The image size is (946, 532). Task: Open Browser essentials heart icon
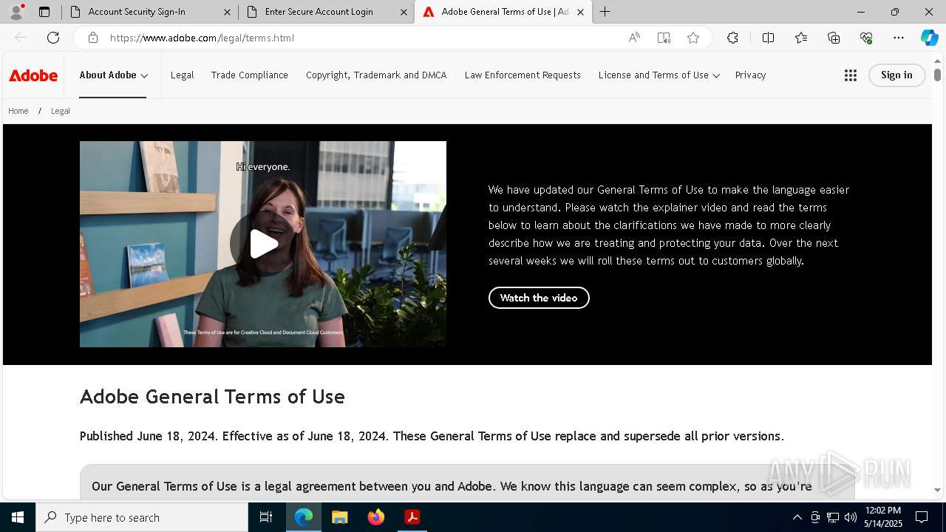point(866,38)
